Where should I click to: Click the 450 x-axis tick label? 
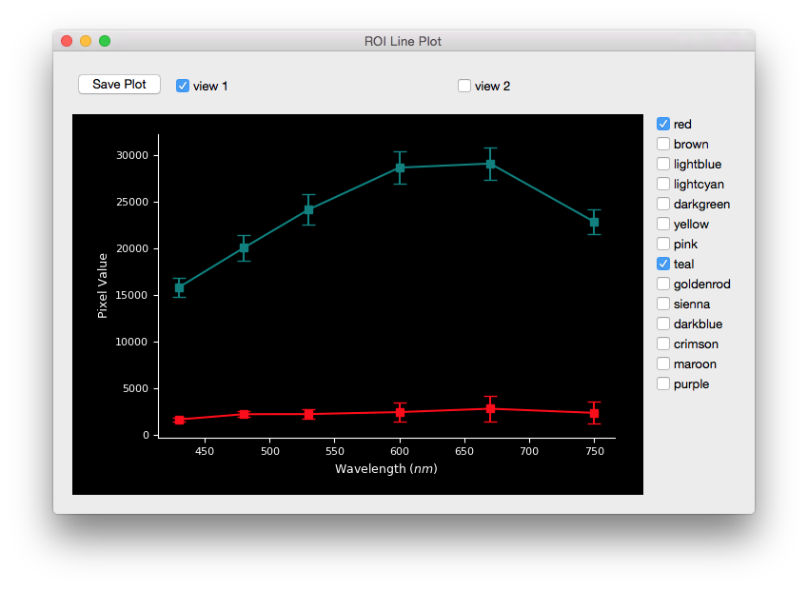tap(205, 451)
